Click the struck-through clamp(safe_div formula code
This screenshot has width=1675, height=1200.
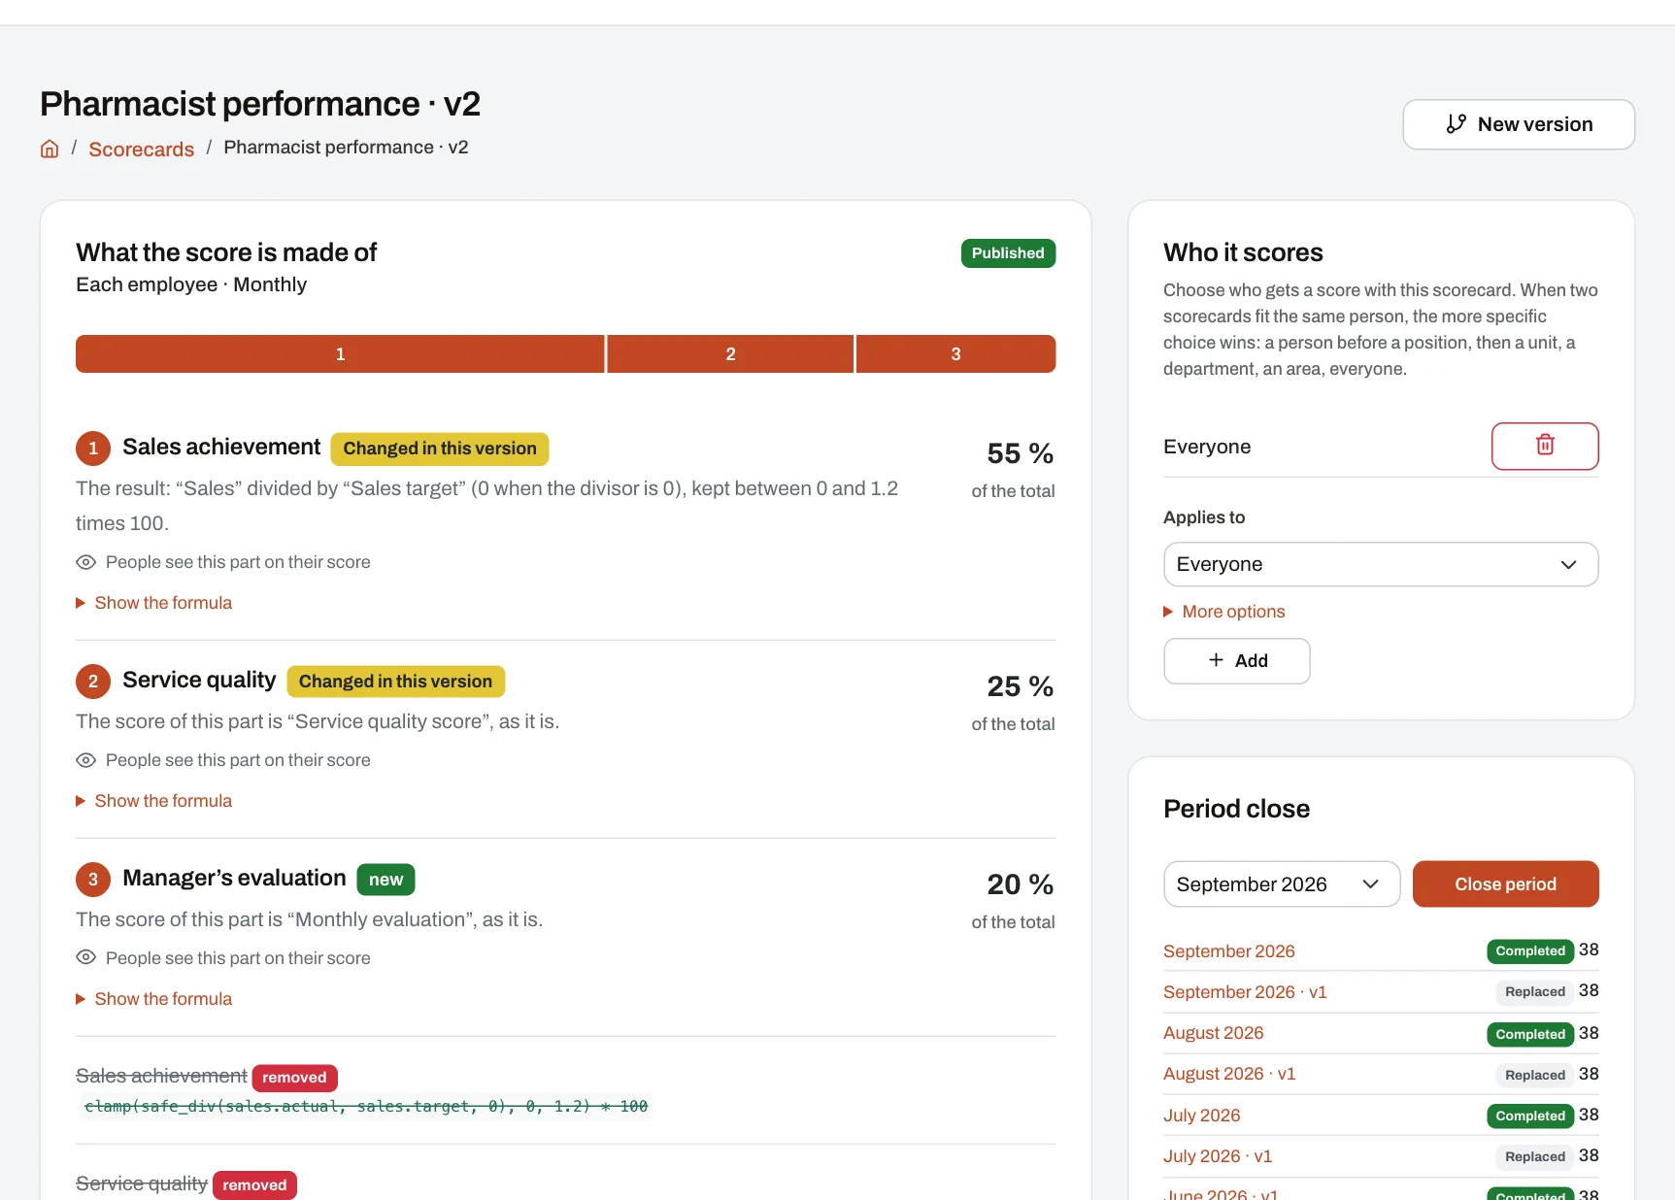click(x=366, y=1106)
